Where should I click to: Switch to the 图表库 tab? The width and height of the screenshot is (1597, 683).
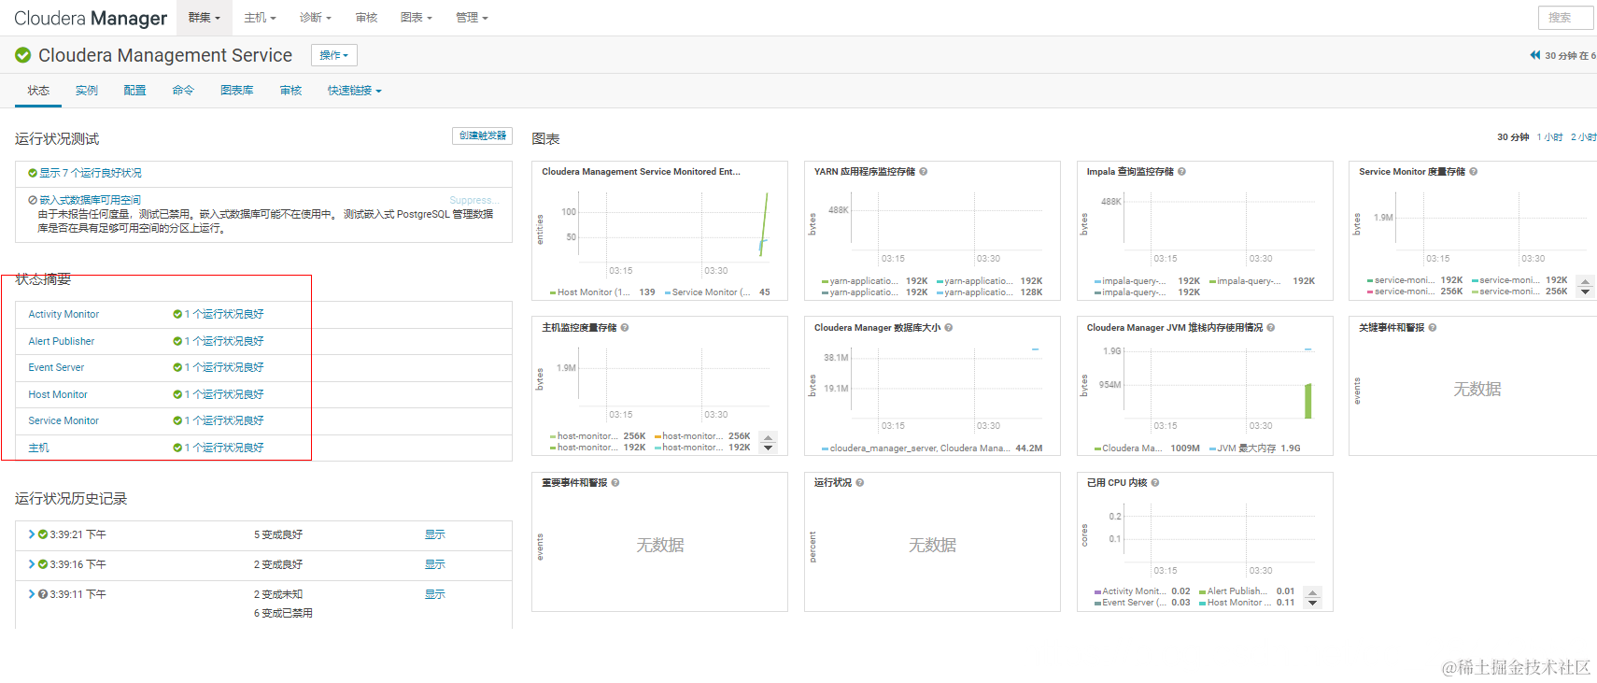(x=237, y=91)
